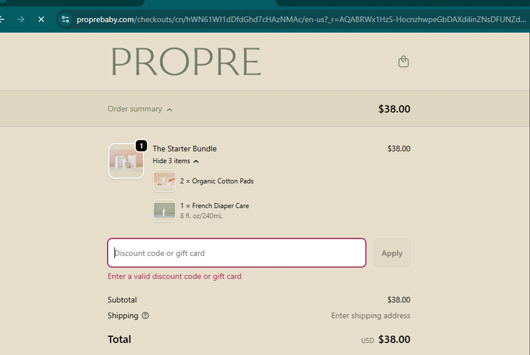Image resolution: width=530 pixels, height=355 pixels.
Task: Click the Starter Bundle $38.00 price
Action: [399, 149]
